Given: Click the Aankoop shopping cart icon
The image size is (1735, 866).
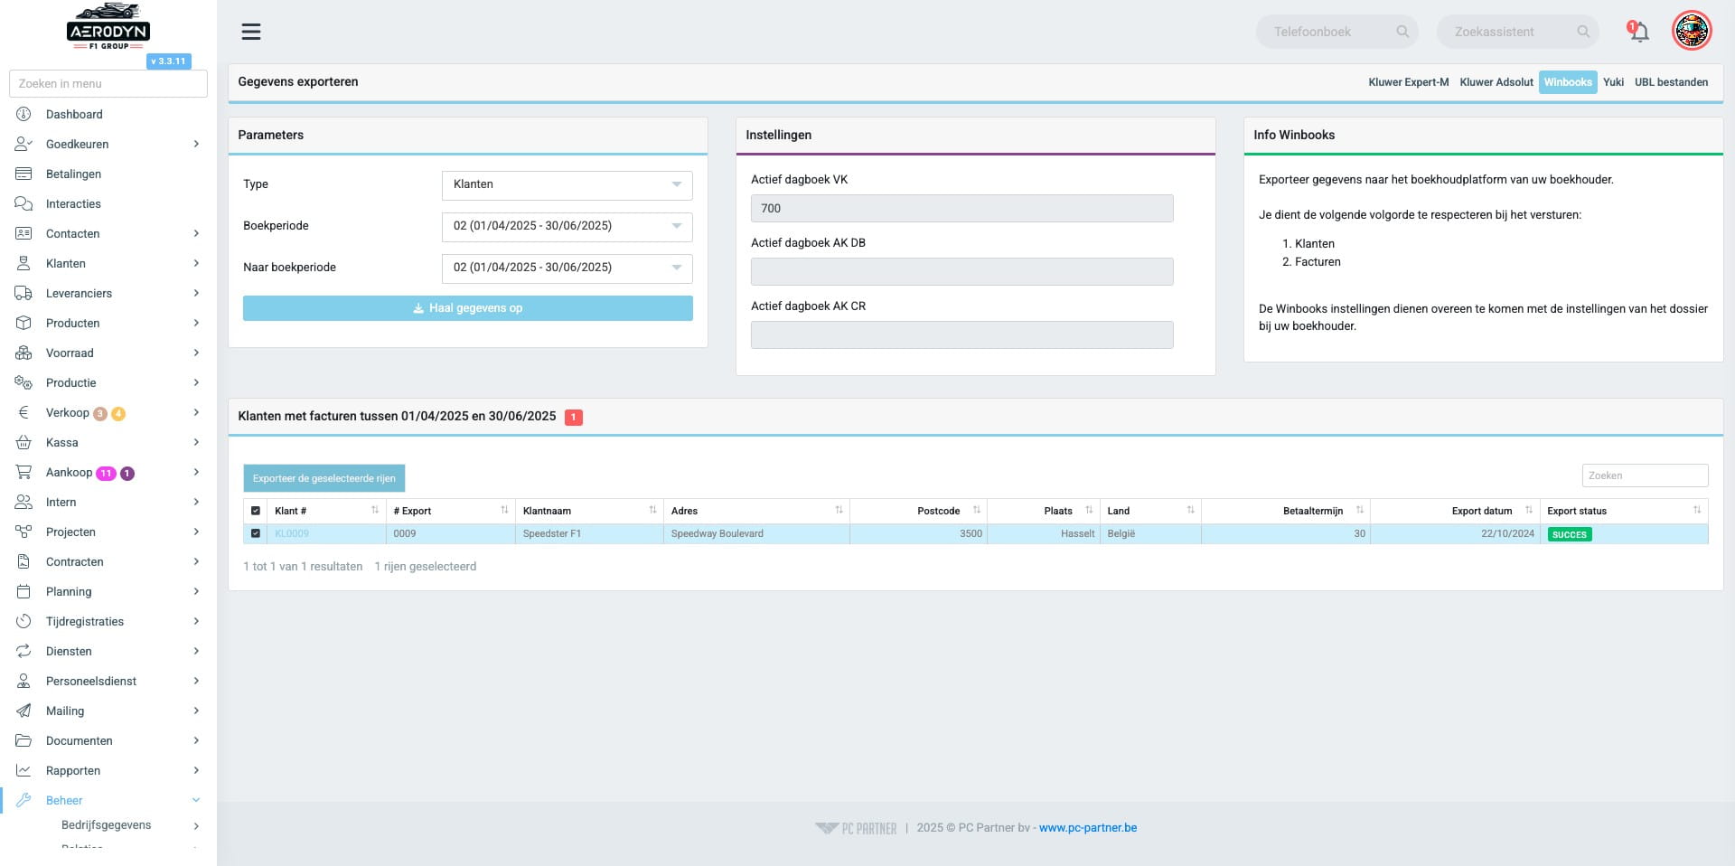Looking at the screenshot, I should (23, 472).
